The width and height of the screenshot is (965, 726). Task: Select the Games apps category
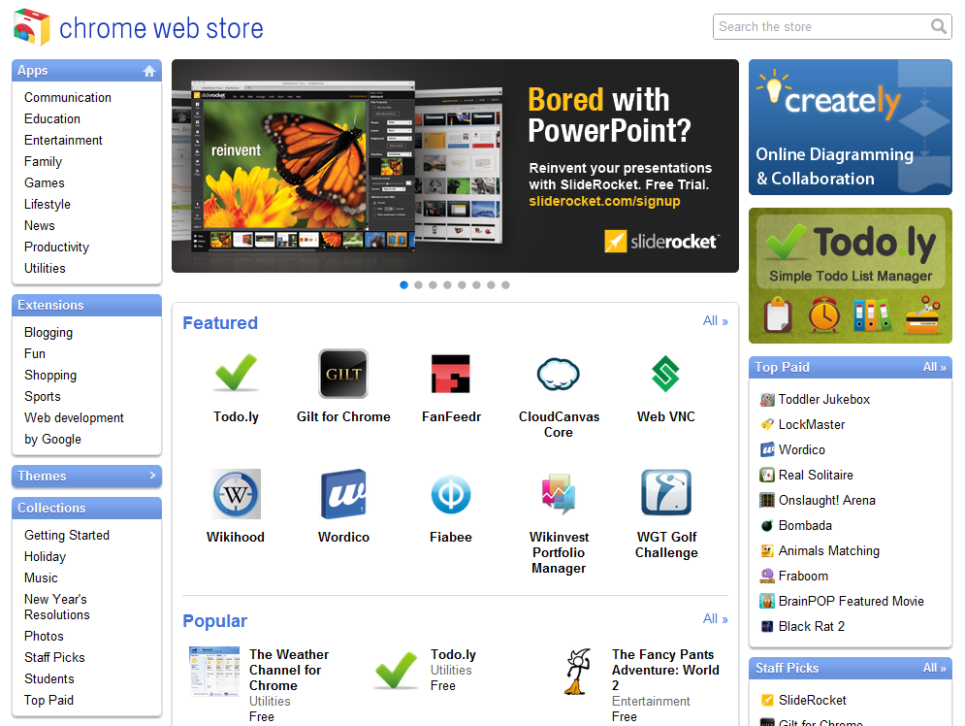coord(45,182)
